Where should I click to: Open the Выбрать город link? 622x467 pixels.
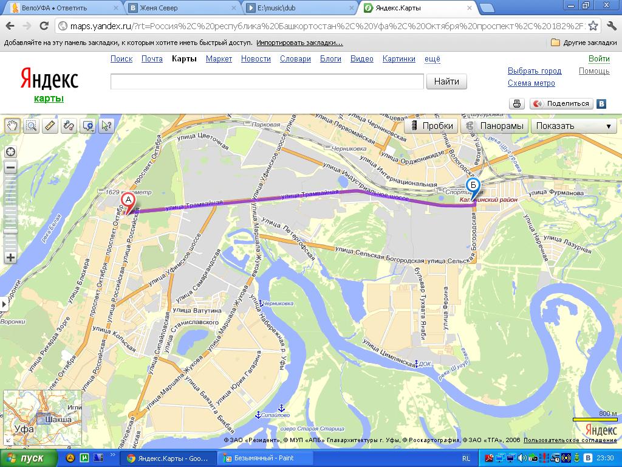coord(535,71)
